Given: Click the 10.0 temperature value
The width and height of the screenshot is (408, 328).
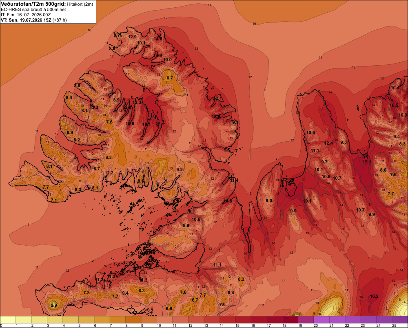Looking at the screenshot, I should coord(167,59).
